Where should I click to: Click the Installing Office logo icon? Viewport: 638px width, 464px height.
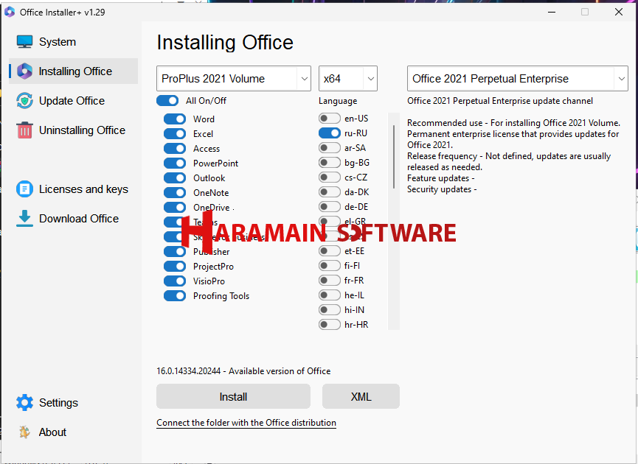pyautogui.click(x=25, y=71)
